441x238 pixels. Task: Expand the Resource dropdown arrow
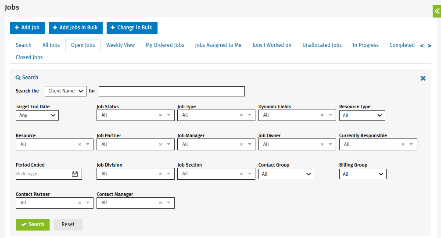[88, 145]
